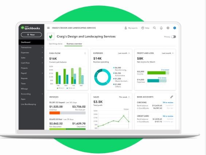This screenshot has width=206, height=155.
Task: Click the $3,756.02 Not due yet amount
Action: click(79, 106)
